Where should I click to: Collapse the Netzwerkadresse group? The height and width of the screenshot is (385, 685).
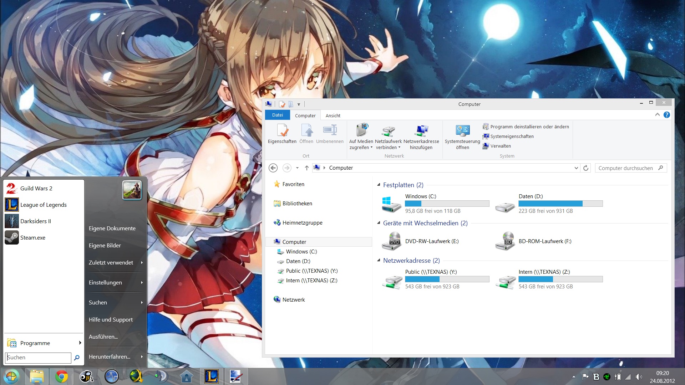click(379, 260)
